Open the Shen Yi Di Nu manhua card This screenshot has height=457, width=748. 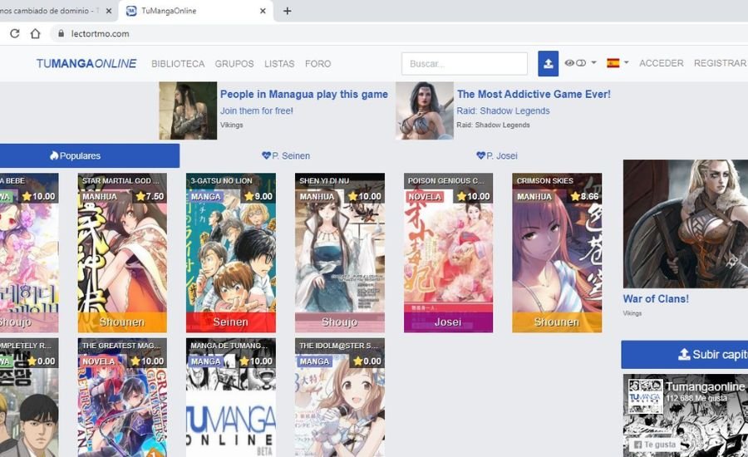[x=340, y=253]
